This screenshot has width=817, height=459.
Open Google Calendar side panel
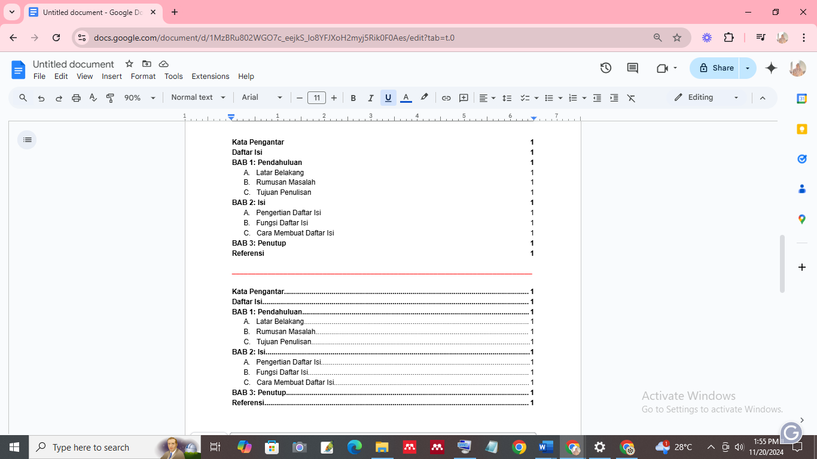pyautogui.click(x=802, y=99)
